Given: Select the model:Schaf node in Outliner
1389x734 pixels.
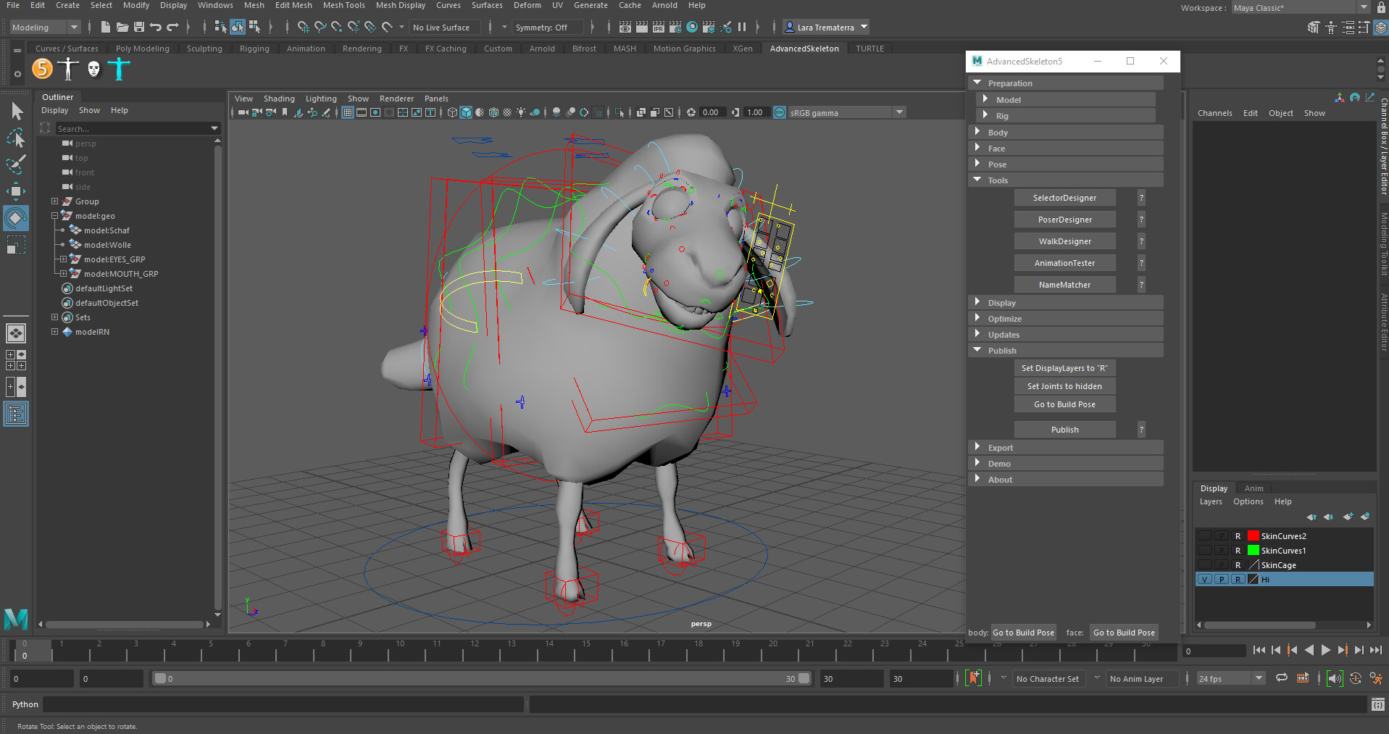Looking at the screenshot, I should click(x=109, y=230).
